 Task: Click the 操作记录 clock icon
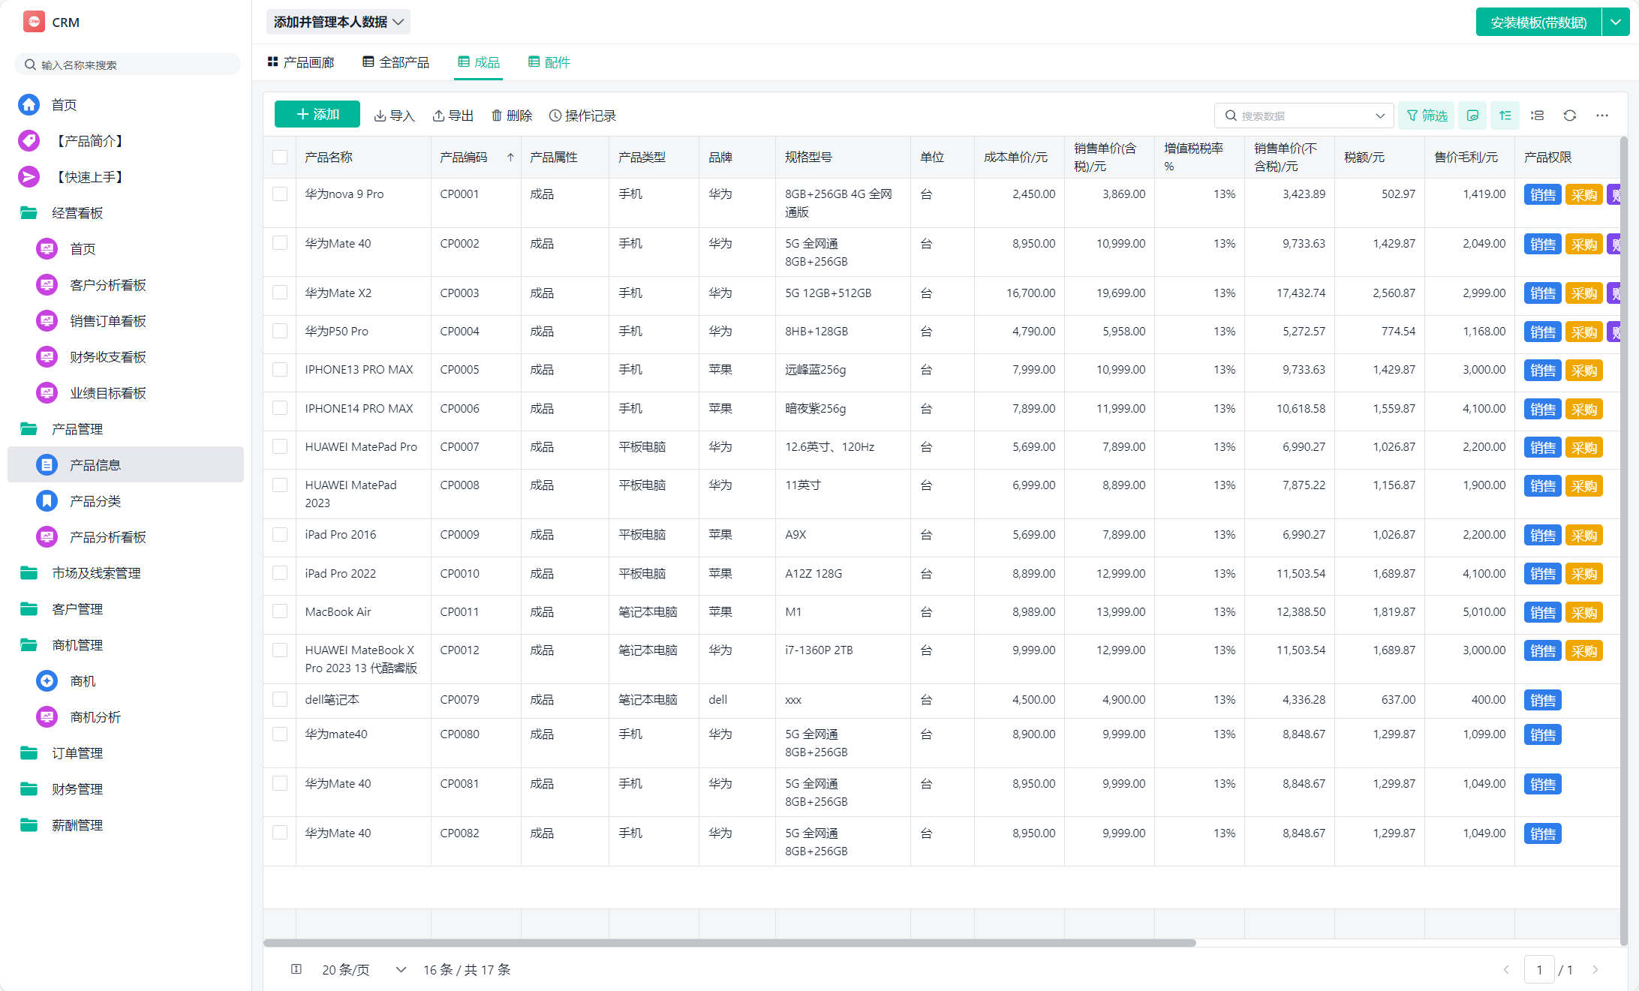point(555,116)
